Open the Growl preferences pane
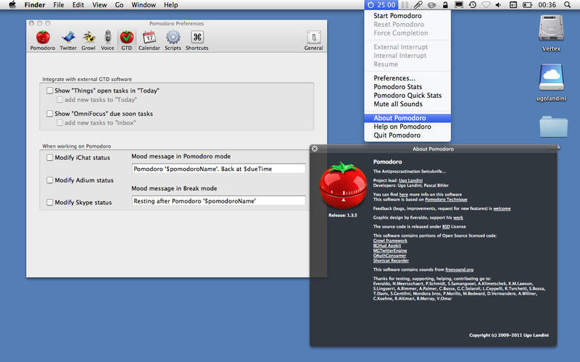Viewport: 580px width, 362px height. (x=88, y=41)
